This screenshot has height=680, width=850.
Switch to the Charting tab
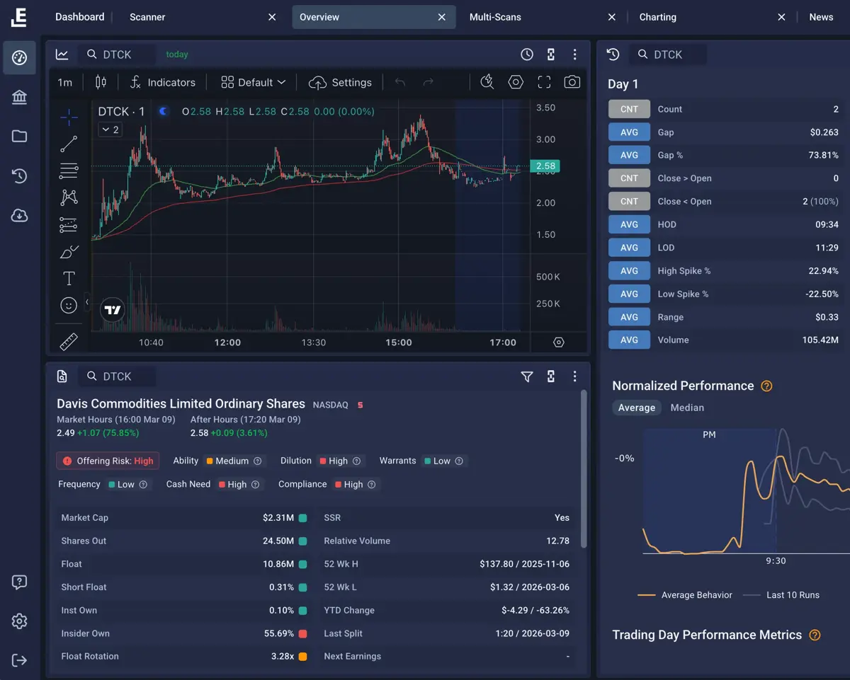point(657,16)
